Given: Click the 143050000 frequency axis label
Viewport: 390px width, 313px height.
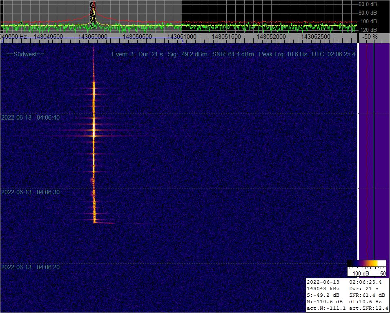Looking at the screenshot, I should click(x=93, y=37).
